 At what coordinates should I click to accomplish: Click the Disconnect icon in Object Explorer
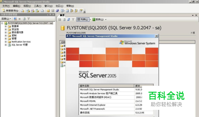15,19
